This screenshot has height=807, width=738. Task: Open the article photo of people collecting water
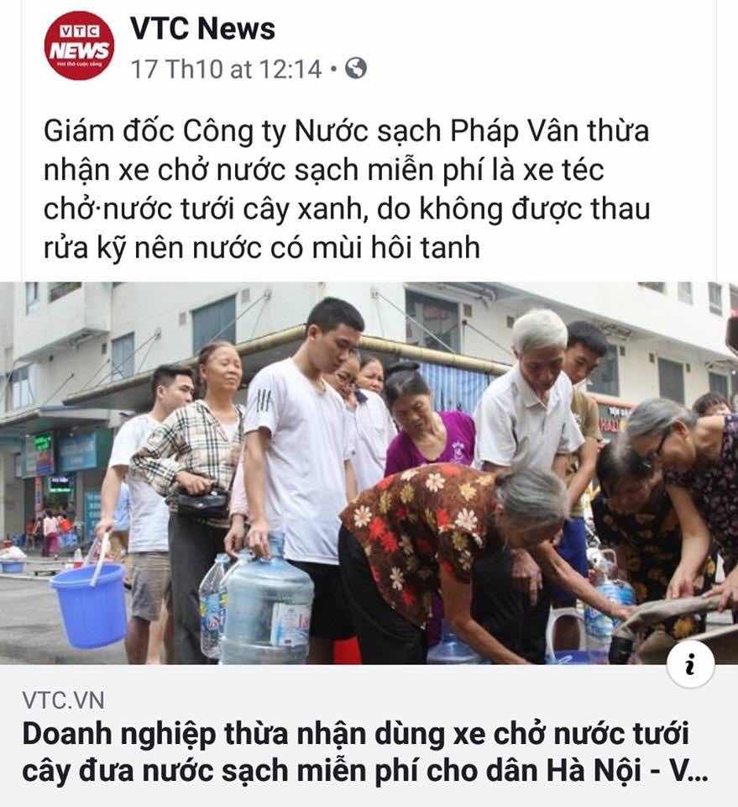click(x=369, y=473)
